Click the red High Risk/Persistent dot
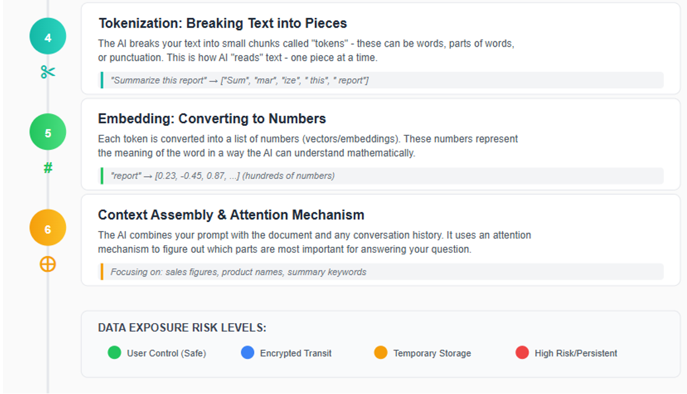 [522, 353]
